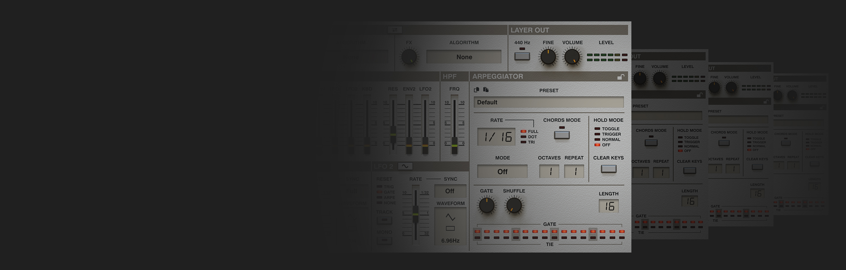Select TRI rate type
The width and height of the screenshot is (846, 270).
tap(528, 142)
